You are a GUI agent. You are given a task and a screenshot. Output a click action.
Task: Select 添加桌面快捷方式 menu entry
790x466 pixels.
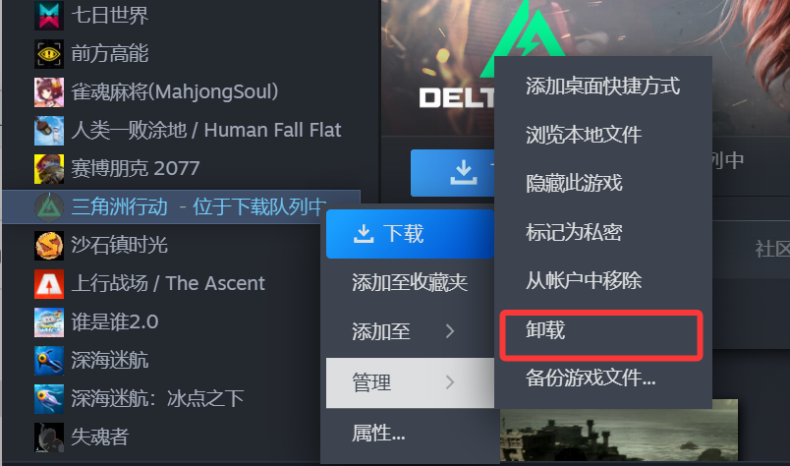coord(603,86)
